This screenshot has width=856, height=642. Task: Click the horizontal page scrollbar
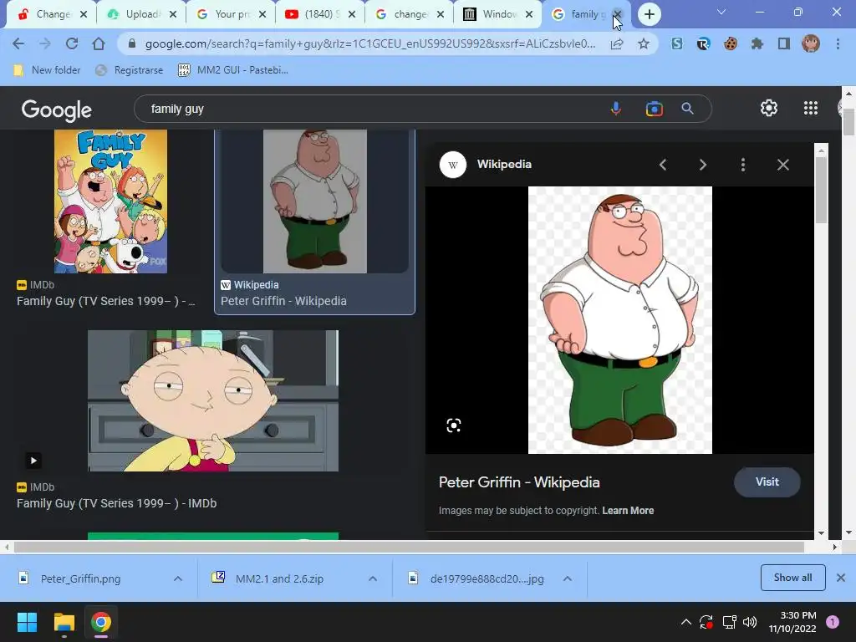coord(408,547)
